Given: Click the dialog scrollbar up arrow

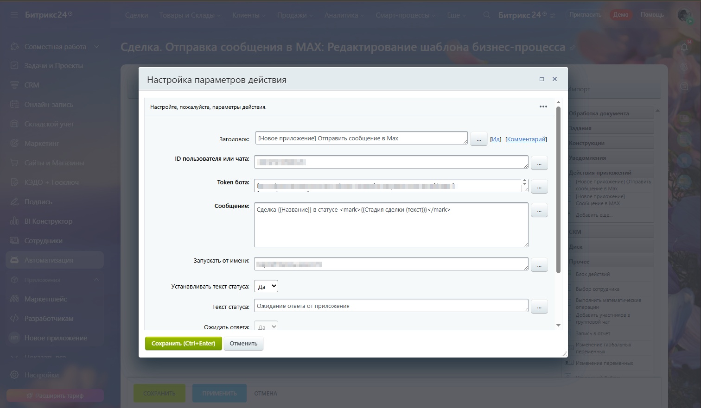Looking at the screenshot, I should tap(558, 102).
